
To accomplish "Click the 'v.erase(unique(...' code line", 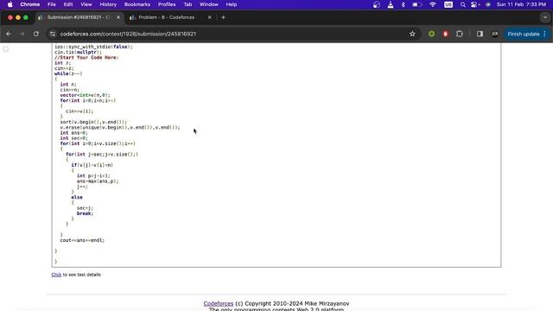I will (120, 127).
